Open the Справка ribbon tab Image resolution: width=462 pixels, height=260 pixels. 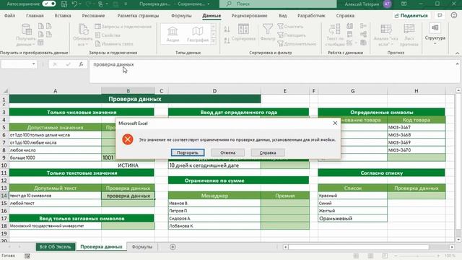[345, 16]
